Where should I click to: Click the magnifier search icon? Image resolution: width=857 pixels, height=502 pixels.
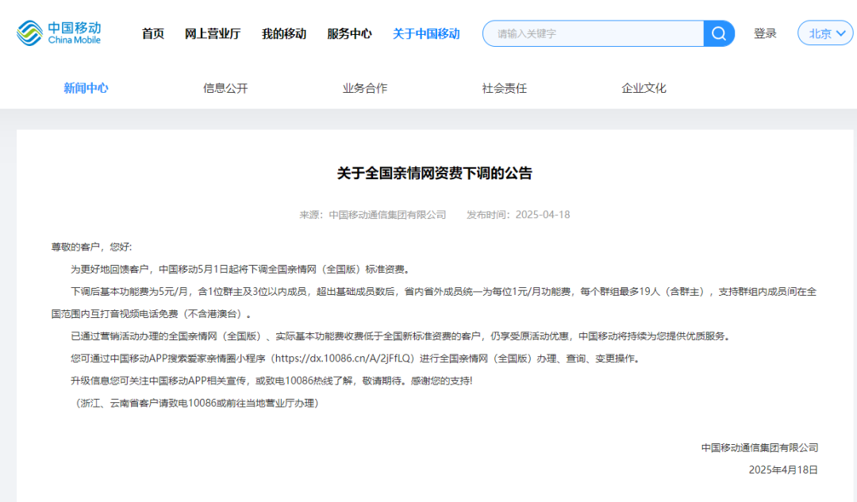tap(718, 33)
